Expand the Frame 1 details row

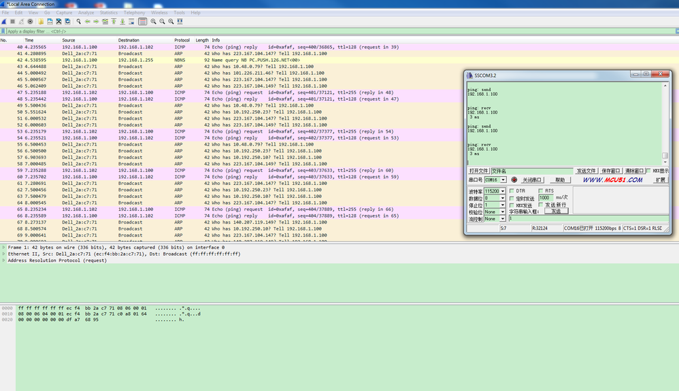[3, 248]
